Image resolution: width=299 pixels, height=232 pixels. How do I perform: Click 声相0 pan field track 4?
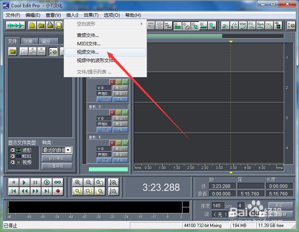click(x=104, y=155)
